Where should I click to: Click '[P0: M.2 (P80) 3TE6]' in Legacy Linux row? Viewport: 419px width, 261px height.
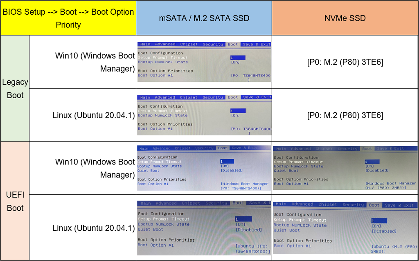pos(345,115)
